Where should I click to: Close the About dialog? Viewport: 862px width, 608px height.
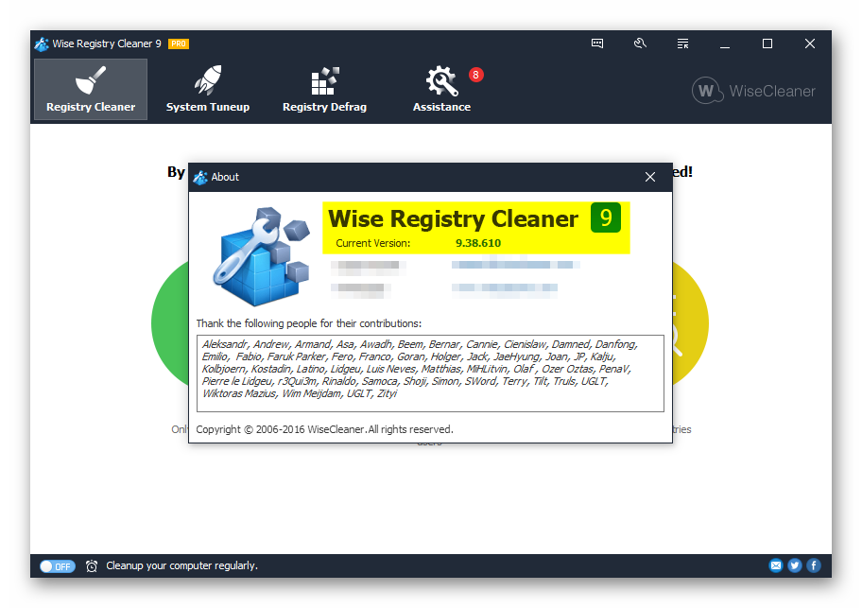point(650,177)
